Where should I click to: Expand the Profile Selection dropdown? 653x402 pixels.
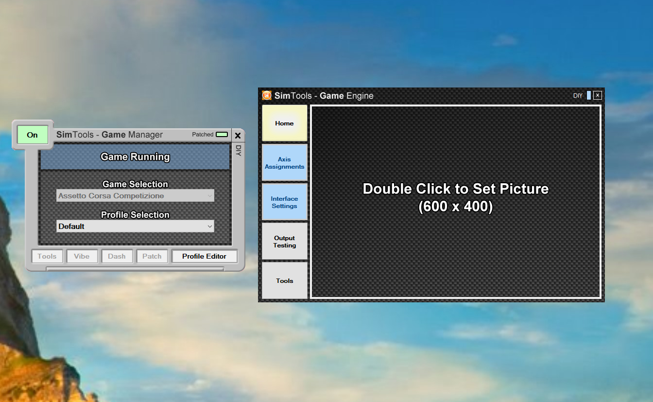click(x=135, y=227)
